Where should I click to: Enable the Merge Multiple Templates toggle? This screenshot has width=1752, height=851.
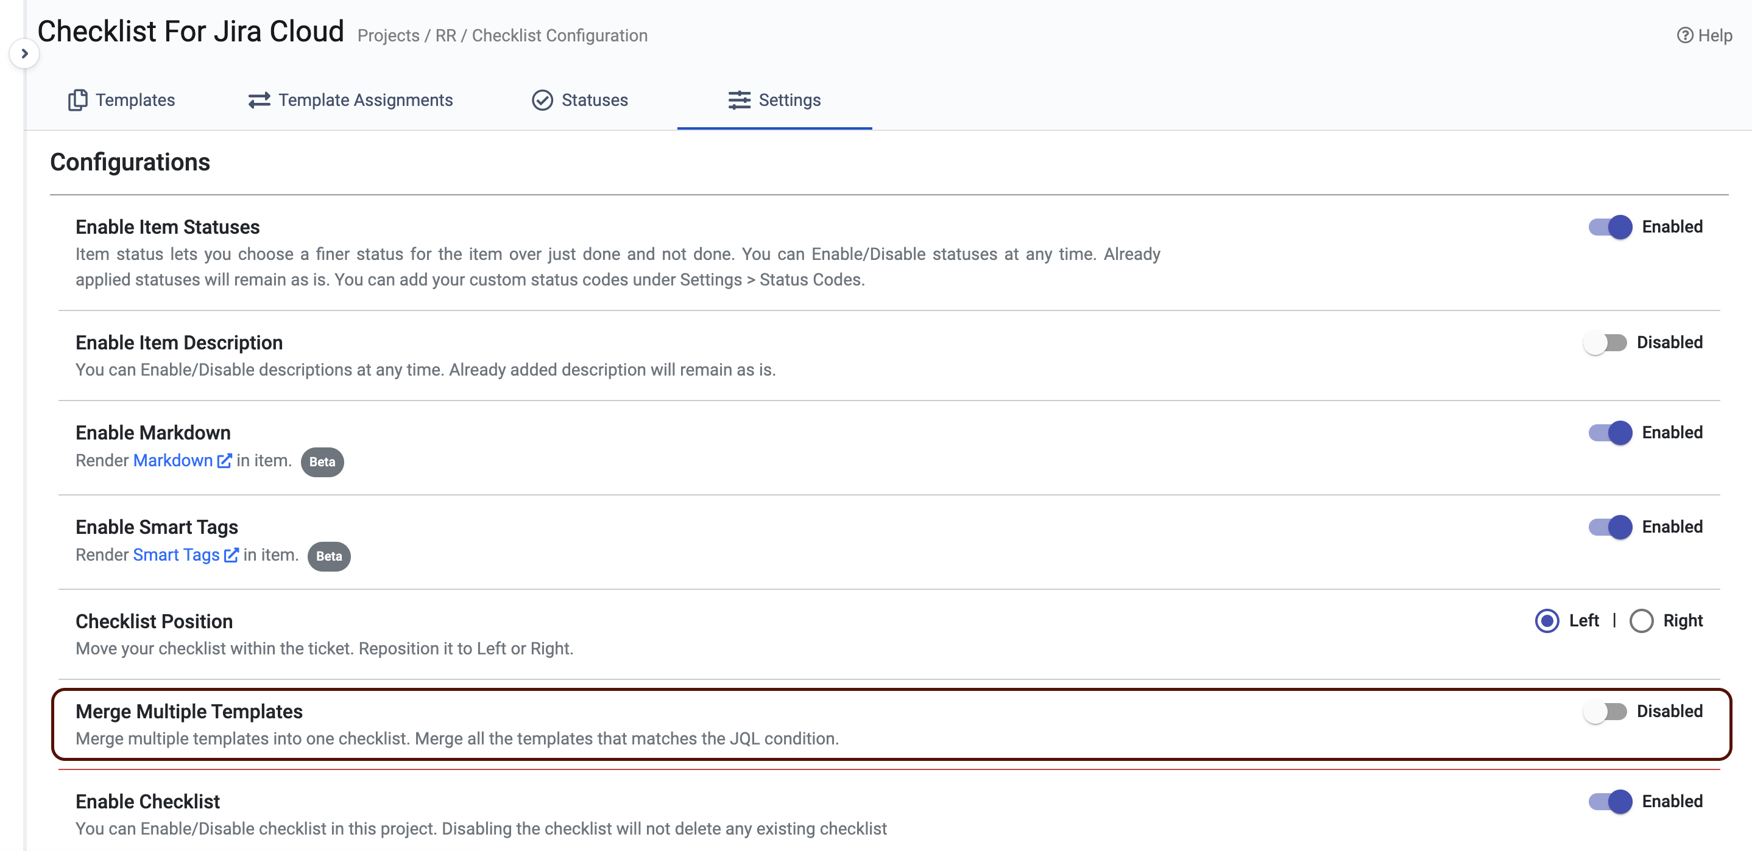coord(1605,712)
